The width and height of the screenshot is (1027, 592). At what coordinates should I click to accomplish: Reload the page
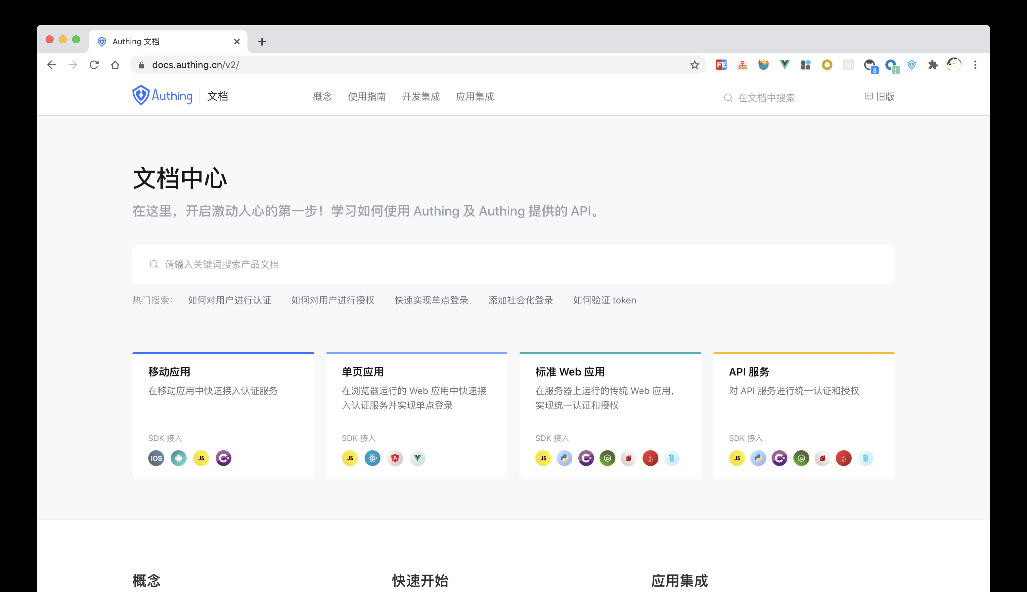(94, 65)
